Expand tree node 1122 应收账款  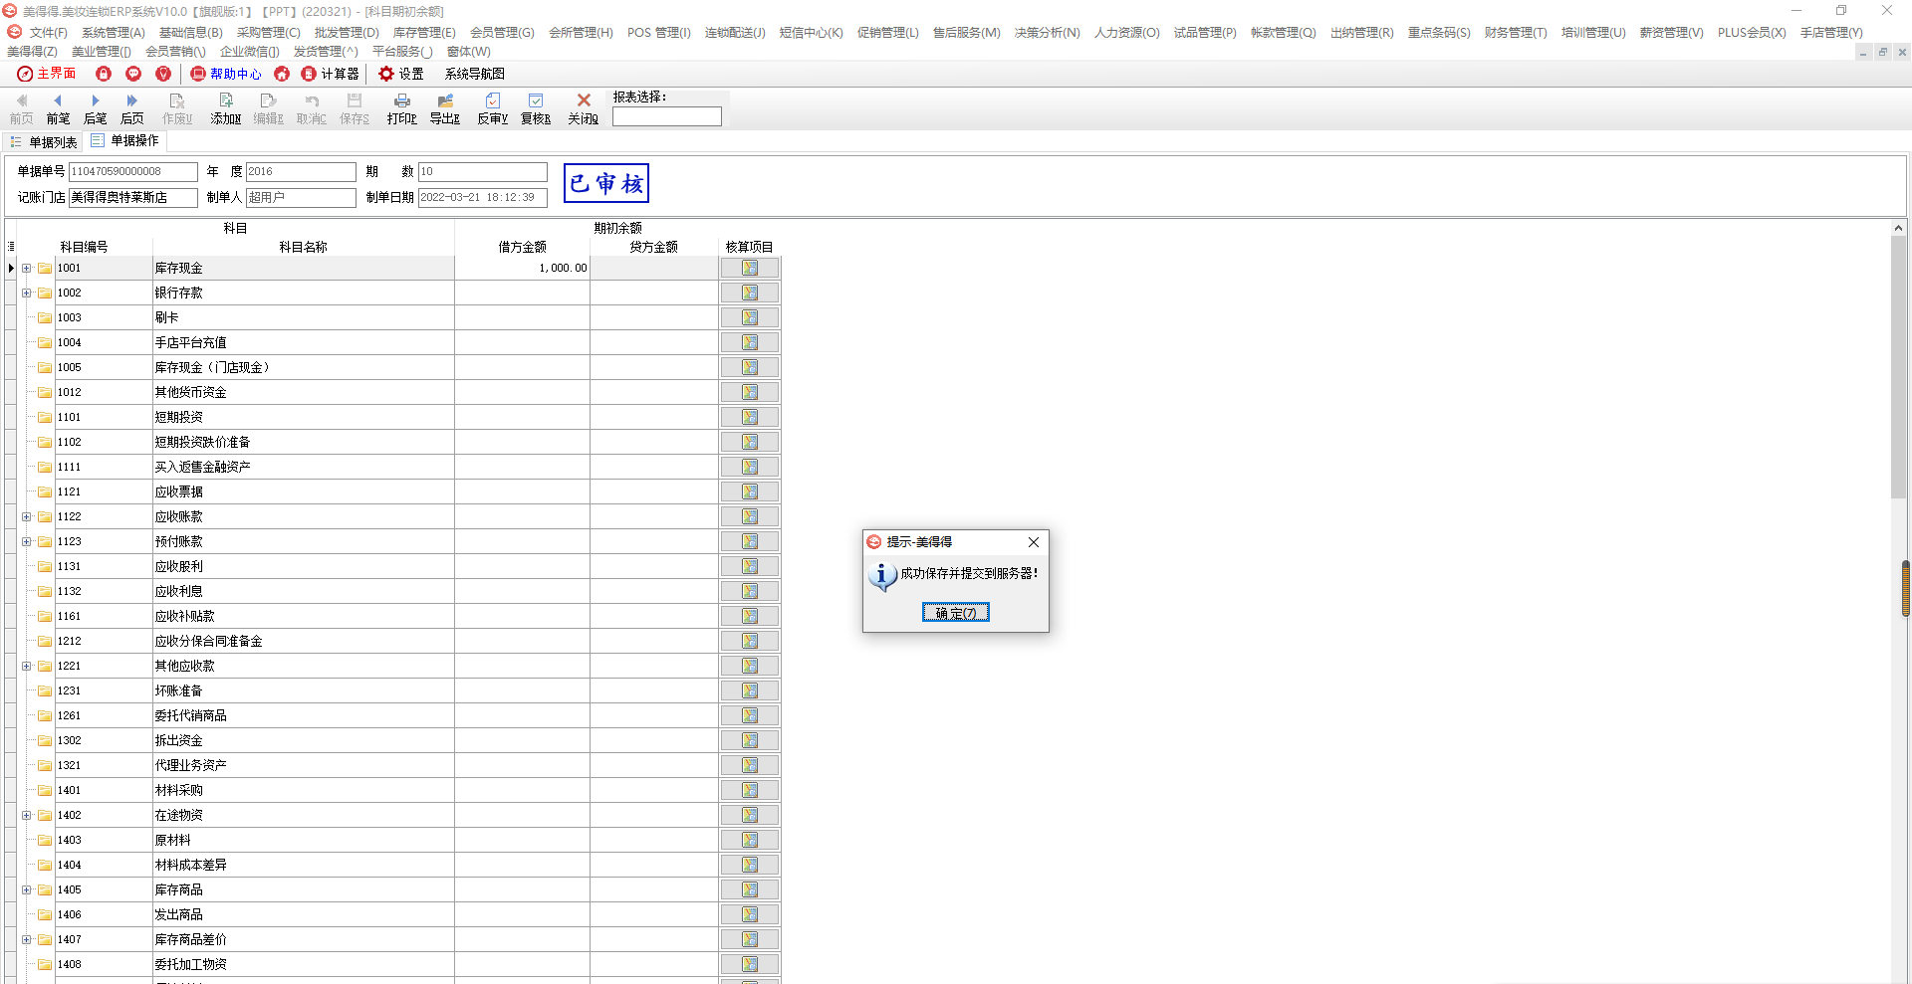click(x=27, y=516)
